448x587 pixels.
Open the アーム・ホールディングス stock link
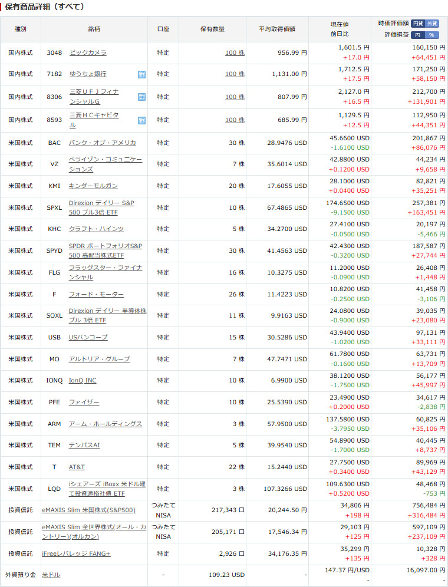pyautogui.click(x=105, y=424)
